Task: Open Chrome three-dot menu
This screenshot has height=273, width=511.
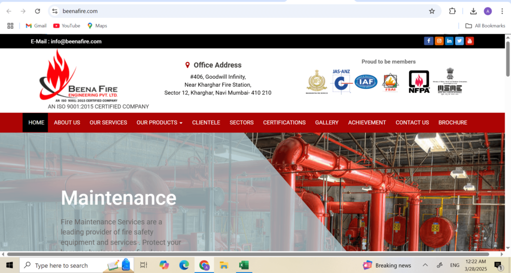Action: click(502, 11)
